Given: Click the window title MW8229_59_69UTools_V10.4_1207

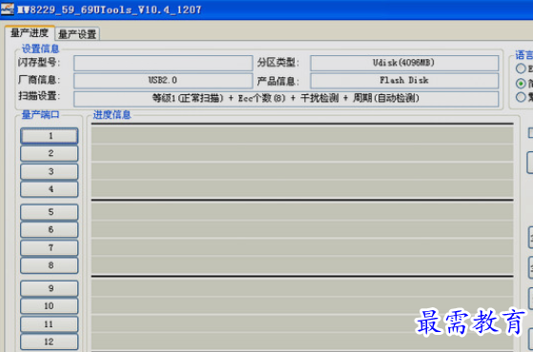Looking at the screenshot, I should [109, 10].
